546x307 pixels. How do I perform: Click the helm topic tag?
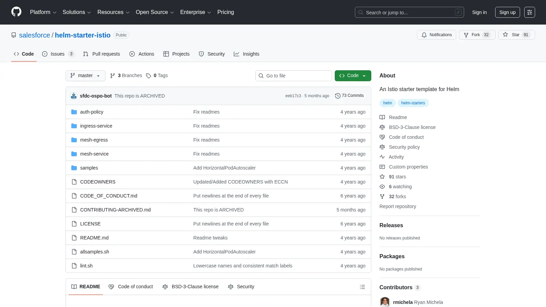coord(388,103)
